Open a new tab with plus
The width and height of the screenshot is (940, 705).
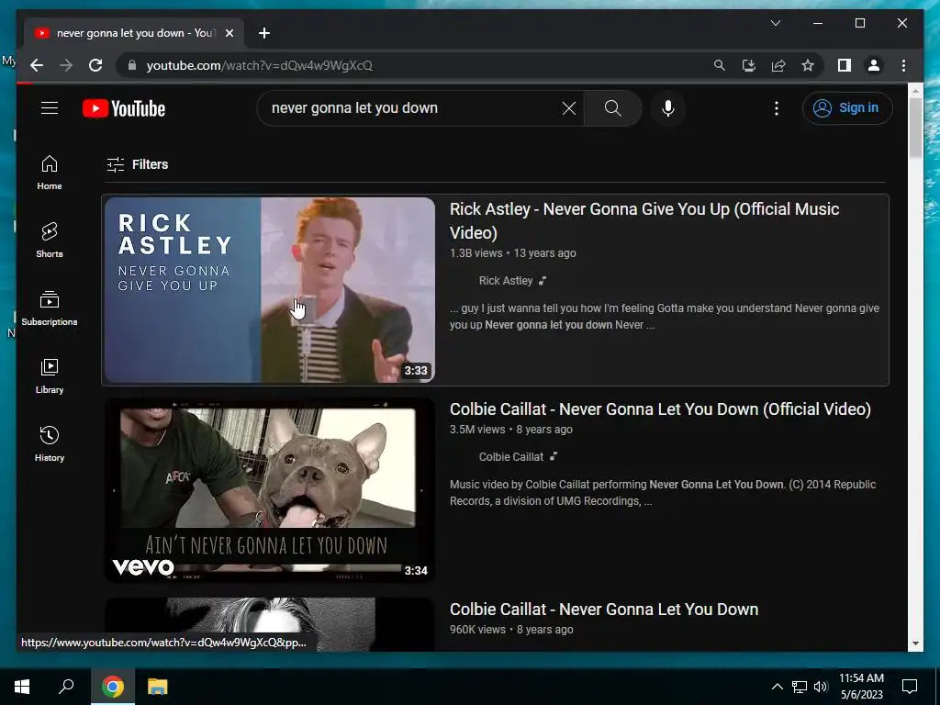tap(264, 33)
